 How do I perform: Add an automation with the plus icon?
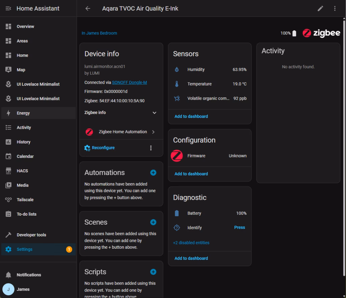coord(153,173)
